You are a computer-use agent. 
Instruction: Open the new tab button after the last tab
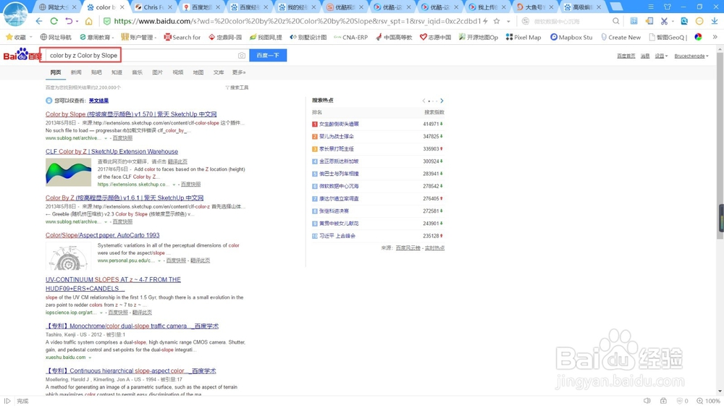616,7
